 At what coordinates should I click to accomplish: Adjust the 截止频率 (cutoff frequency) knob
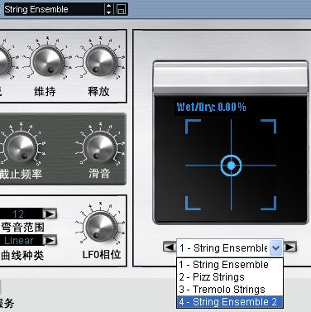22,148
